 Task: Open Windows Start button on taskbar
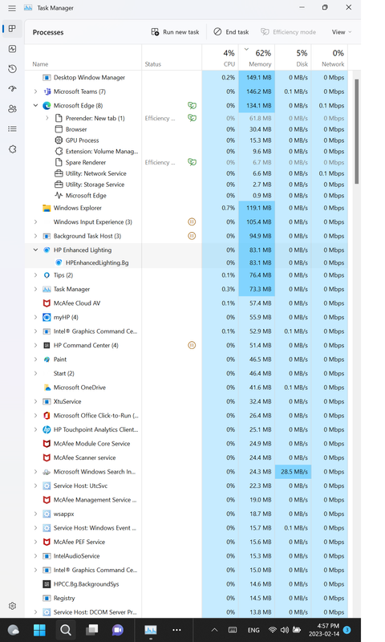39,630
